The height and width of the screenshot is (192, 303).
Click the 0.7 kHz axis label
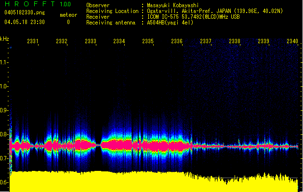tap(3, 158)
